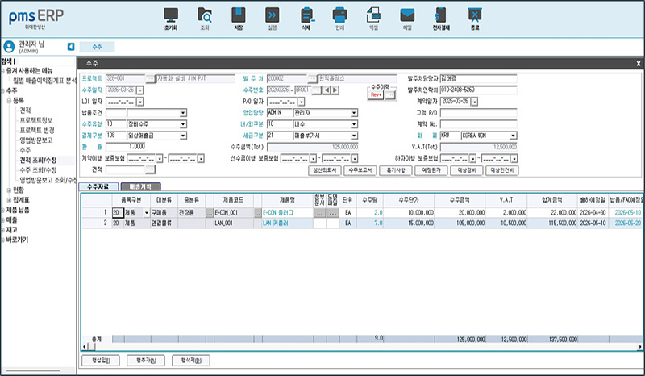Open the 세금구분 dropdown
Screen dimensions: 645x376
tap(354, 136)
